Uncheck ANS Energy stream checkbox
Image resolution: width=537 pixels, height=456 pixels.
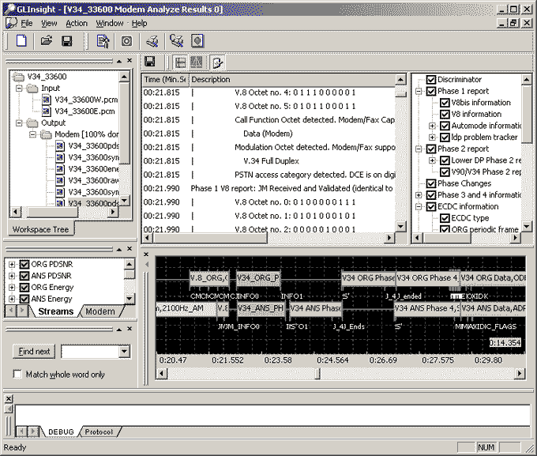(x=24, y=299)
